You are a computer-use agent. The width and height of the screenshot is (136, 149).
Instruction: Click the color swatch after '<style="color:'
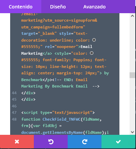(92, 53)
